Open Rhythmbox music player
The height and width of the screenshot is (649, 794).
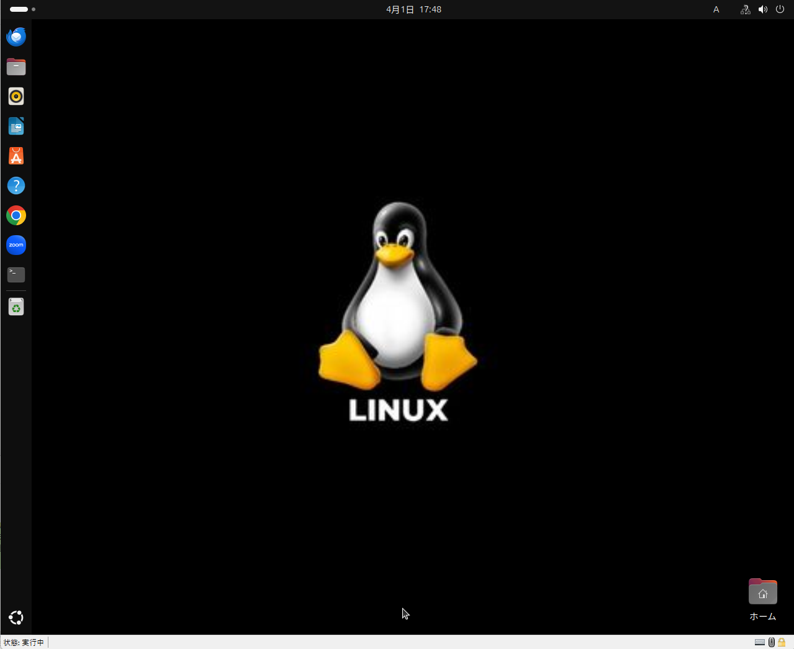16,96
